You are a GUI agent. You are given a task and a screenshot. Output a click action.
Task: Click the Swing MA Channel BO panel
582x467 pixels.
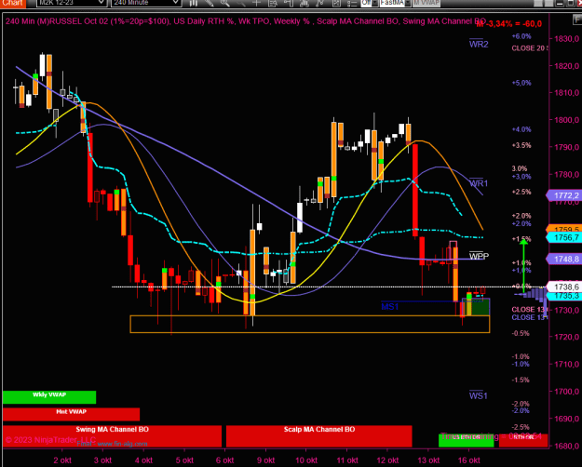112,436
